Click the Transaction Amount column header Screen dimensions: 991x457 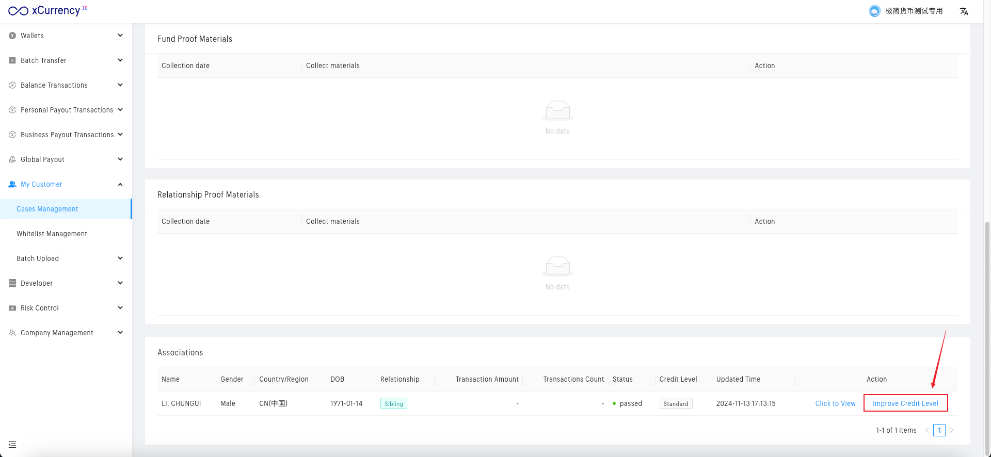(x=487, y=379)
